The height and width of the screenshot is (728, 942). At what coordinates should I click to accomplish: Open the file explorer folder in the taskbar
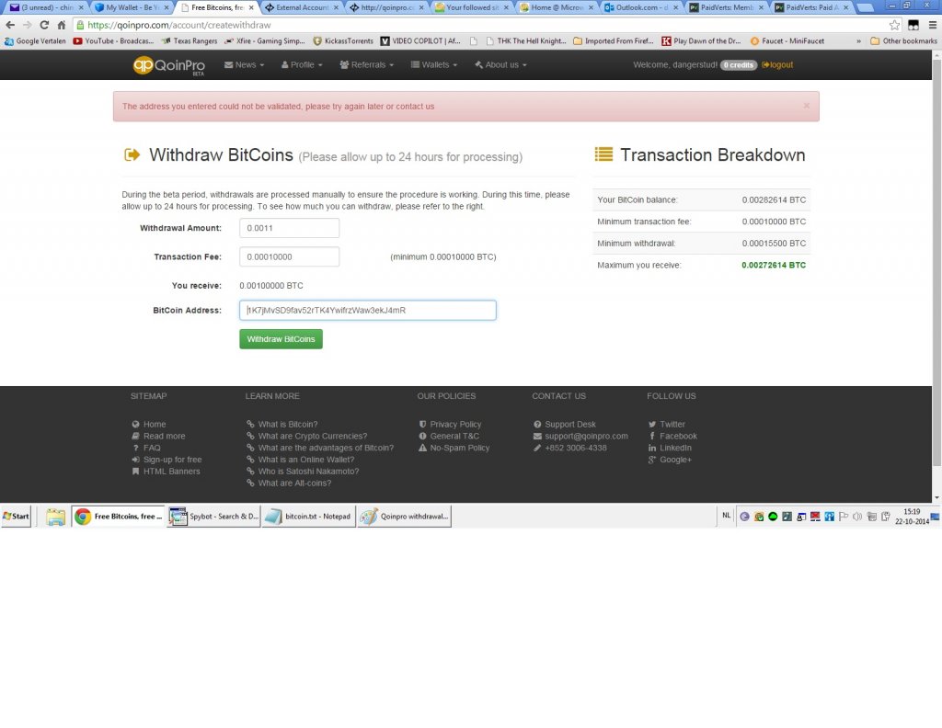point(55,517)
